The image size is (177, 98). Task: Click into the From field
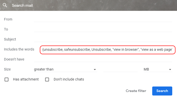(103, 19)
